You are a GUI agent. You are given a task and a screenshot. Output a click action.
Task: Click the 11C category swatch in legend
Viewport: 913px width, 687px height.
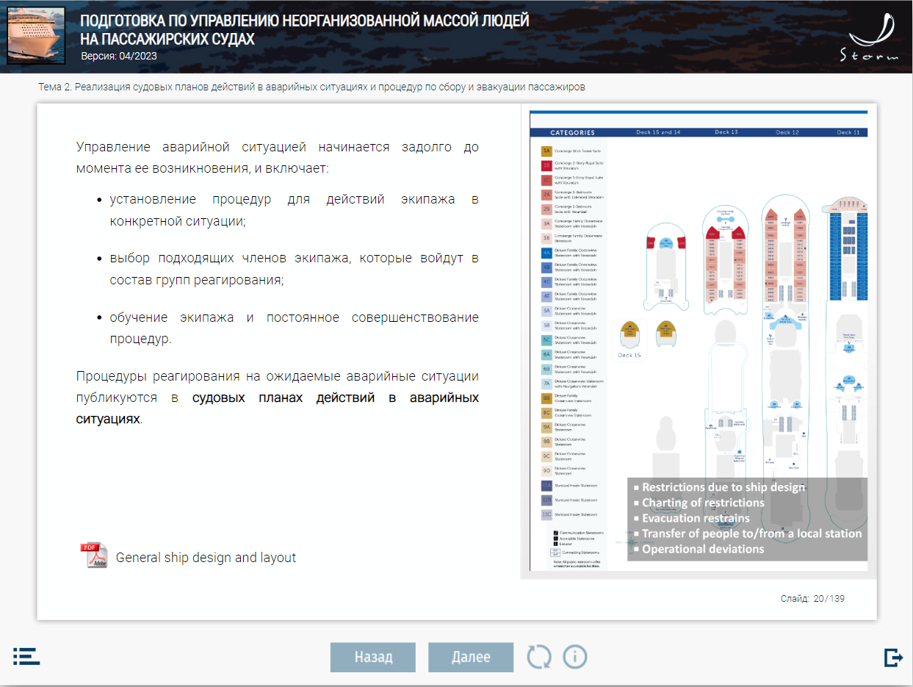(x=546, y=514)
